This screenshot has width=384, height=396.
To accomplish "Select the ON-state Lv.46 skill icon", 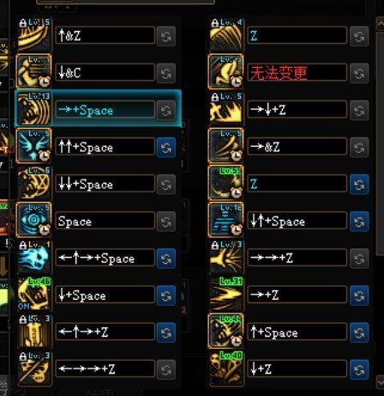I will click(33, 294).
